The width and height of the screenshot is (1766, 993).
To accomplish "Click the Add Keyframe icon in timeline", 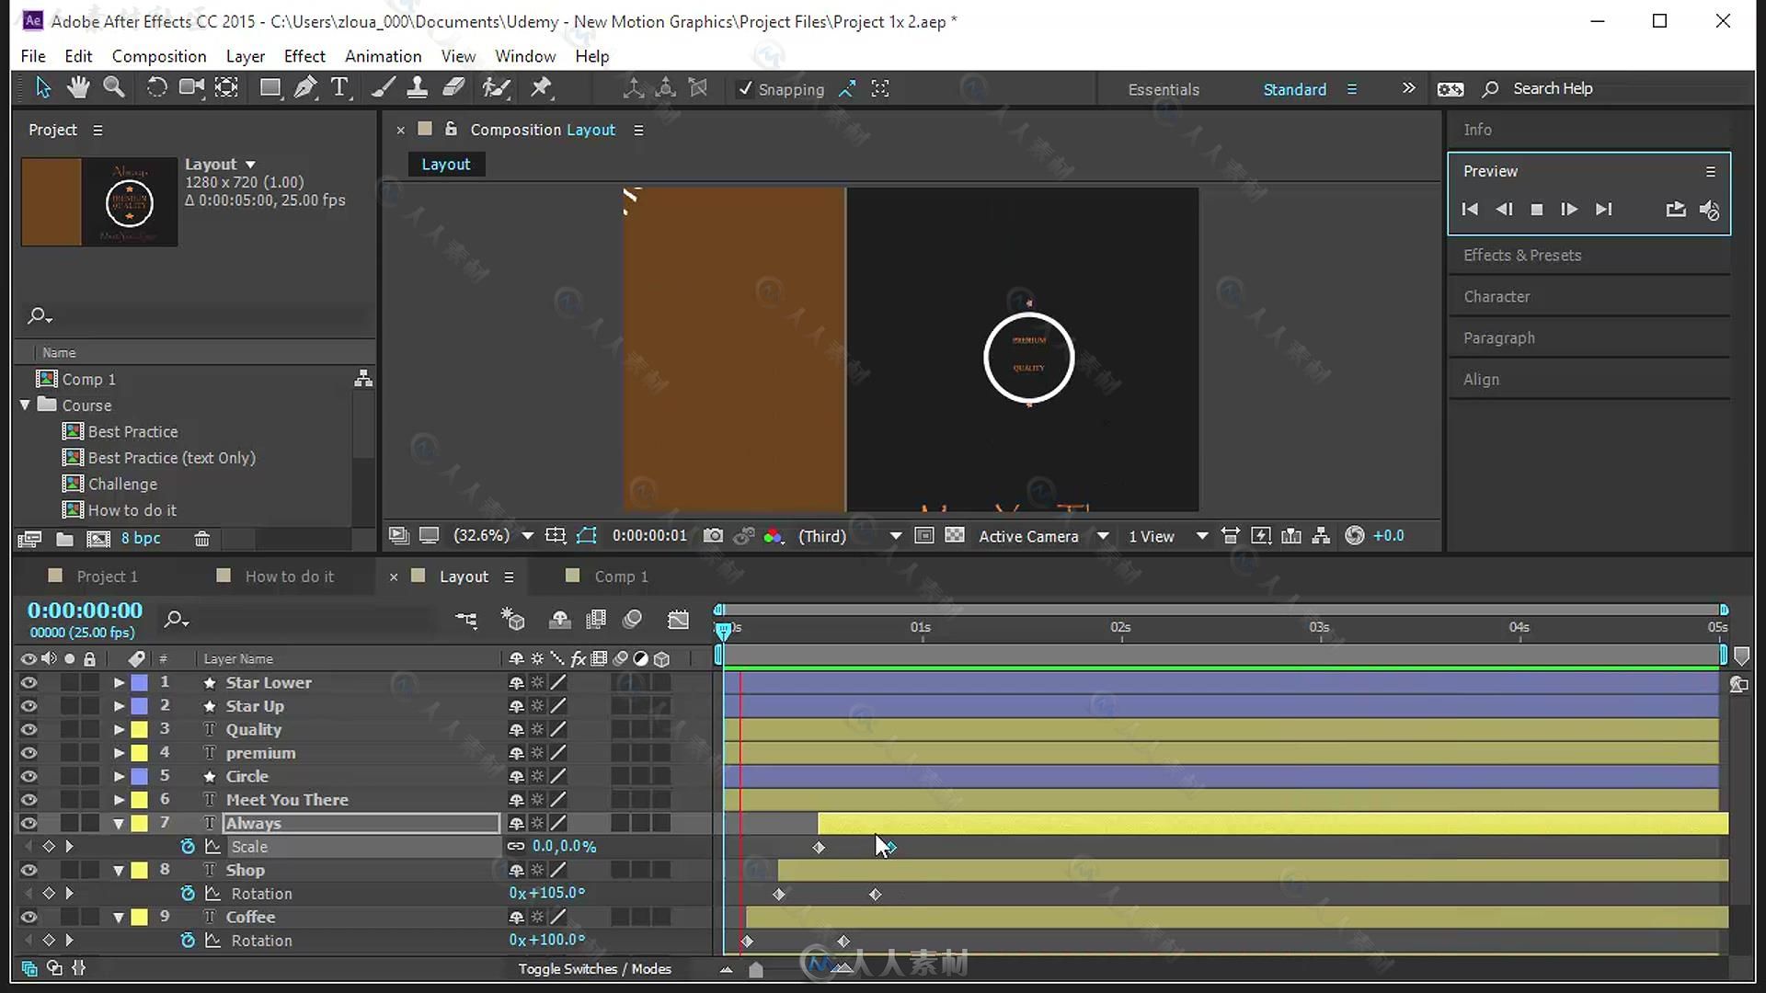I will [x=50, y=845].
